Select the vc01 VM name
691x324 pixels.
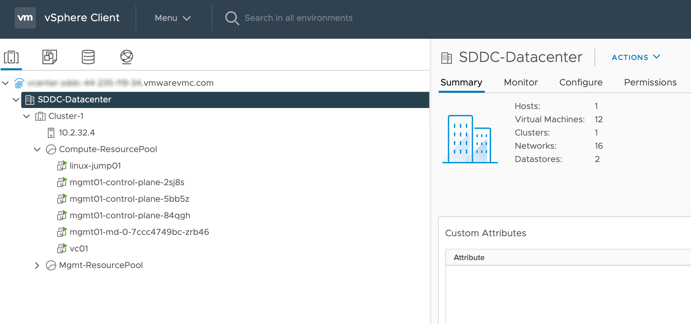click(x=79, y=248)
